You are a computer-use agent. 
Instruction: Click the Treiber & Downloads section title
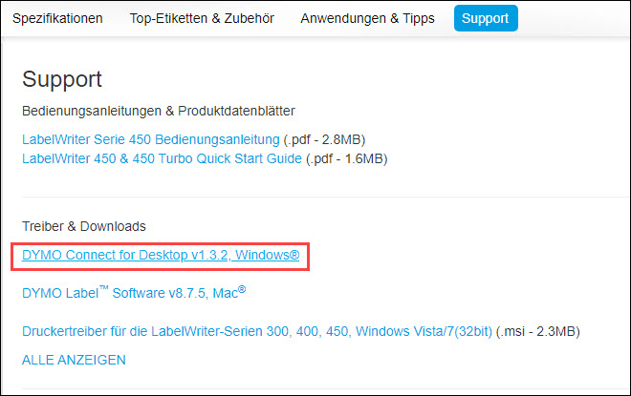(x=84, y=226)
